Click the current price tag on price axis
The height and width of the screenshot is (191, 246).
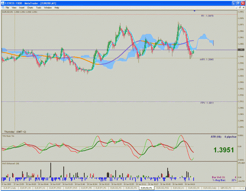tap(241, 50)
